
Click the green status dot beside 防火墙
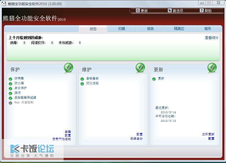coord(10,84)
